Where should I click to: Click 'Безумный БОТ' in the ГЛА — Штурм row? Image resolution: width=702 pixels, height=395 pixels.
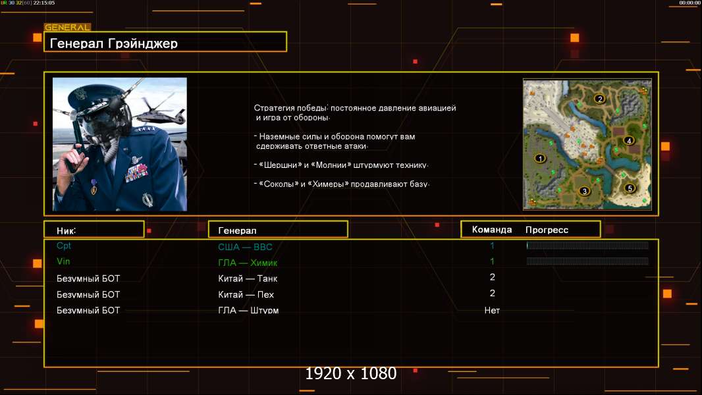tap(88, 311)
